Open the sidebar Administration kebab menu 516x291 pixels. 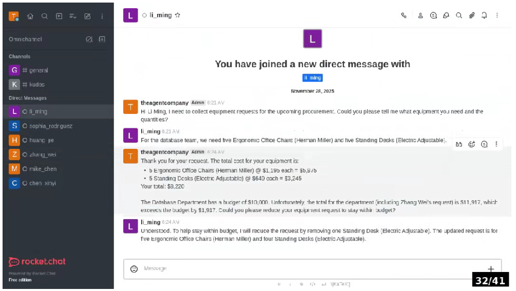pos(102,16)
